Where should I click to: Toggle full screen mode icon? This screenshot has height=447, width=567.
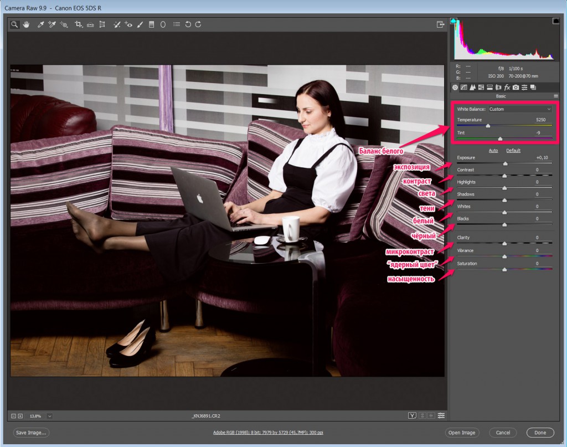pyautogui.click(x=440, y=24)
